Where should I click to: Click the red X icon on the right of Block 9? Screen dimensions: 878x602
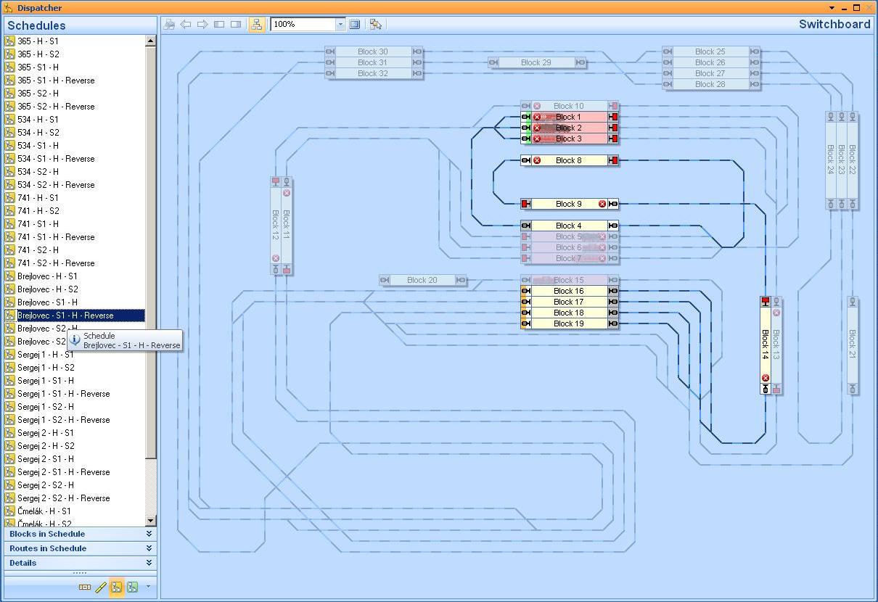click(x=602, y=204)
